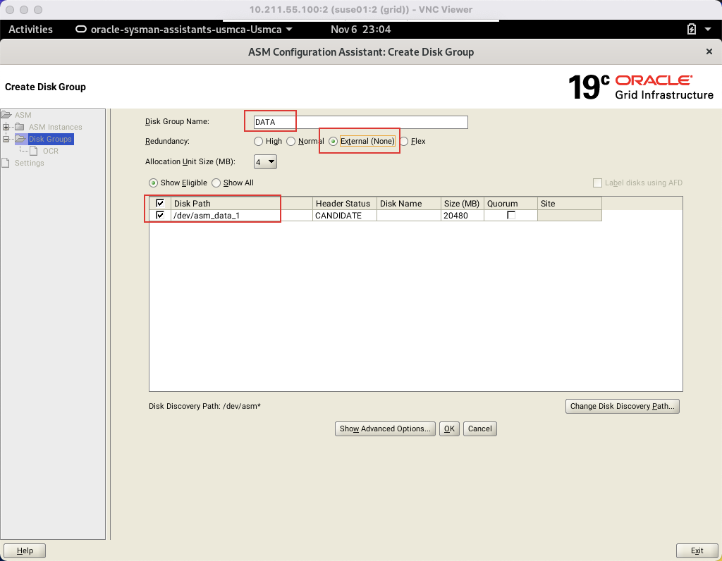Click the ASM Instances folder icon
The height and width of the screenshot is (561, 722).
[x=19, y=127]
